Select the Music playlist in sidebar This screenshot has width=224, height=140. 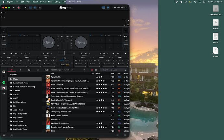(x=25, y=79)
